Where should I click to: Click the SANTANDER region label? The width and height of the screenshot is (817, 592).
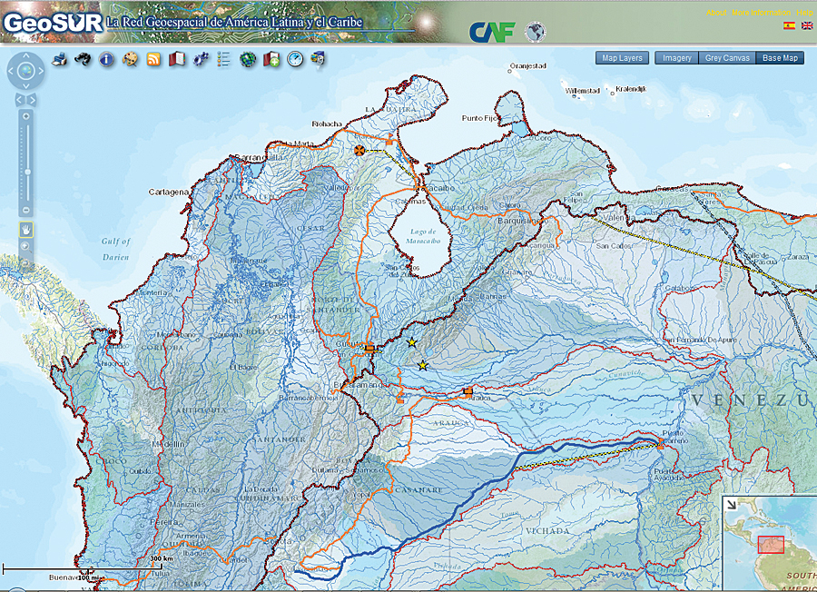(x=280, y=439)
